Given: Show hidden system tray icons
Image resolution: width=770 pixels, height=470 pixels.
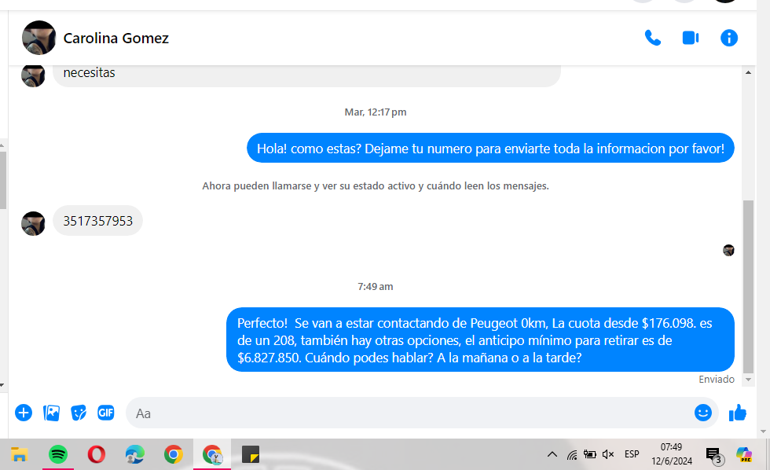Looking at the screenshot, I should [552, 454].
